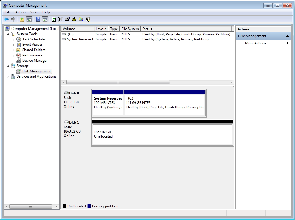Open Properties via the toolbar checklist icon

point(67,19)
